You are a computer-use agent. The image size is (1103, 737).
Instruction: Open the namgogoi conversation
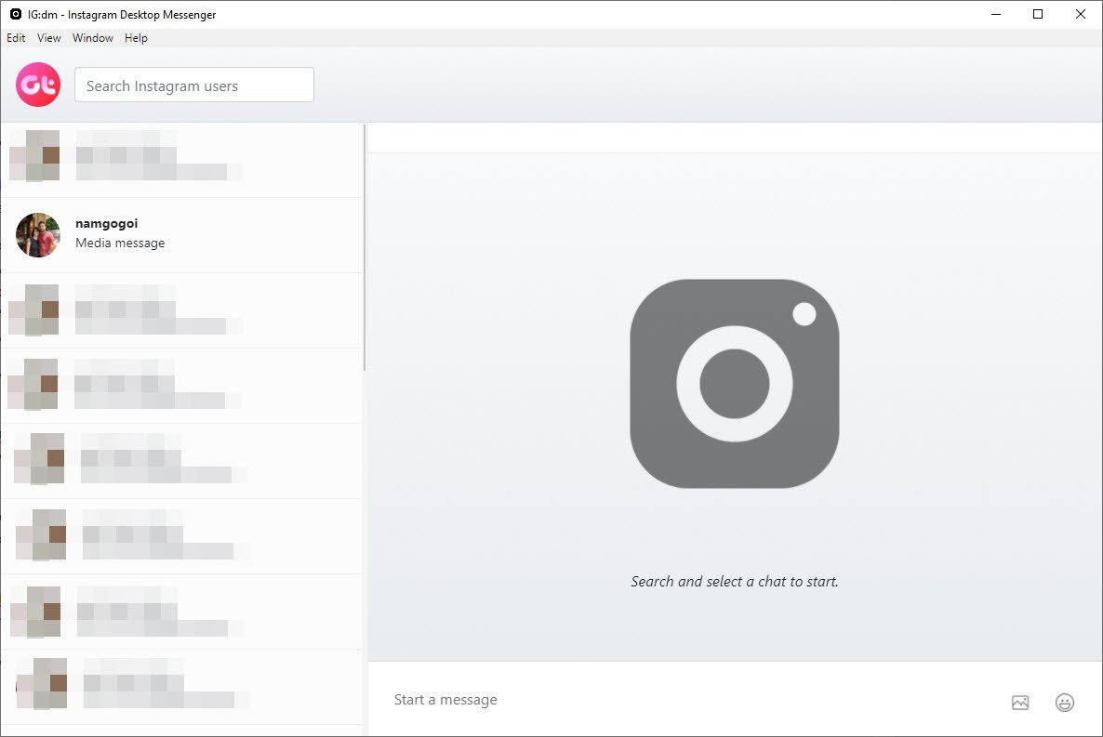(181, 235)
